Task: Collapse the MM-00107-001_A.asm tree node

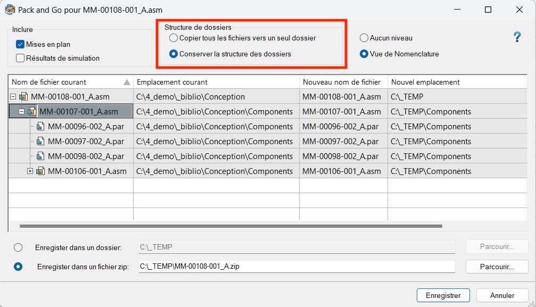Action: pyautogui.click(x=21, y=111)
